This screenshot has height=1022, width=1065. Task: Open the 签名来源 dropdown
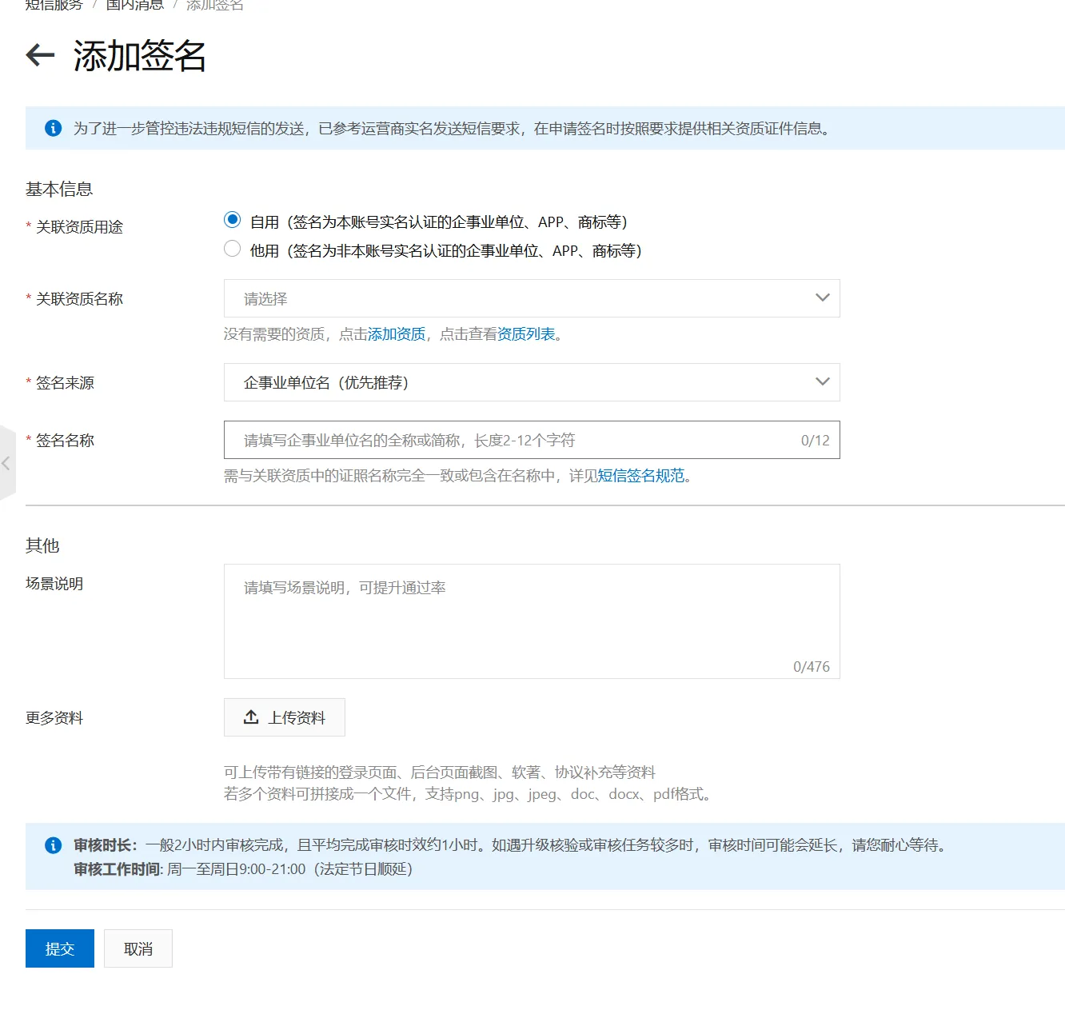[532, 382]
